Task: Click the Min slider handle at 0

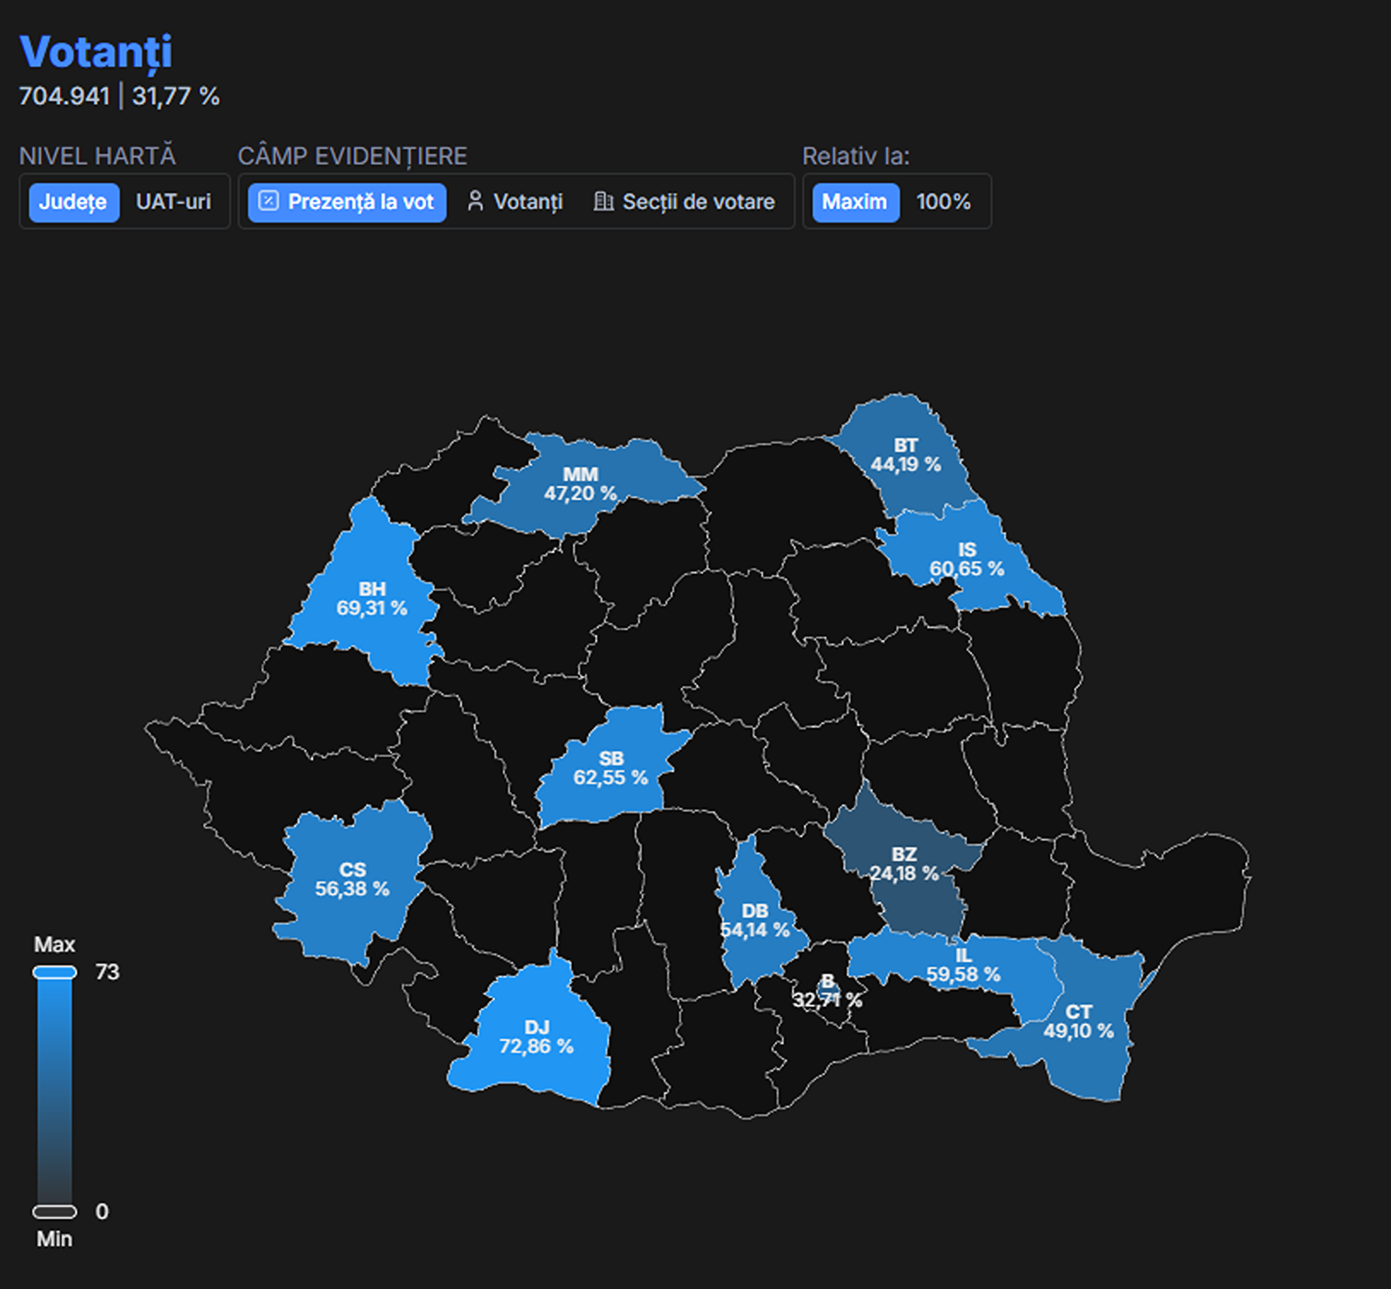Action: 55,1211
